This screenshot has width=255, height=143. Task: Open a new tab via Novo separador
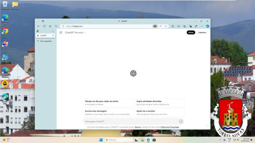pos(44,41)
